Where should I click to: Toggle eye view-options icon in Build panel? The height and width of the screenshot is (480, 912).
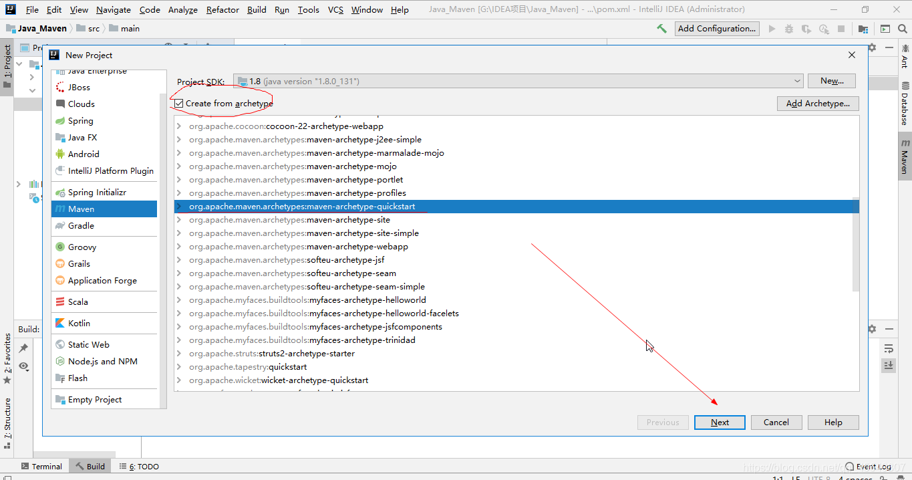tap(23, 366)
